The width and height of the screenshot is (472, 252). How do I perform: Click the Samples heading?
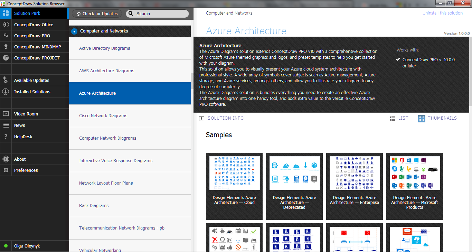click(219, 135)
